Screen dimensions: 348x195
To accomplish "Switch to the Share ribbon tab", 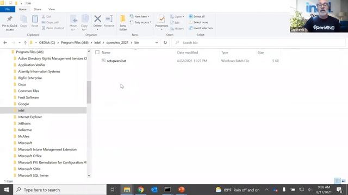I will click(38, 9).
